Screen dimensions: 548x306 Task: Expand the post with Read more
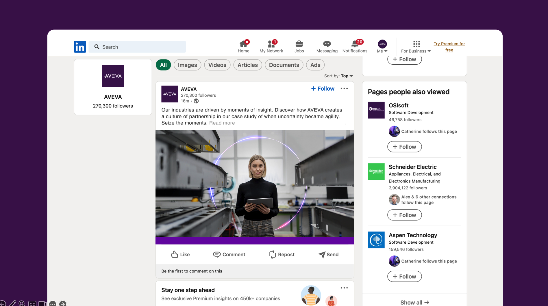[222, 123]
